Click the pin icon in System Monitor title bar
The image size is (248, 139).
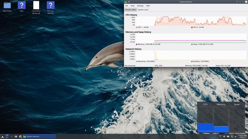tap(129, 2)
